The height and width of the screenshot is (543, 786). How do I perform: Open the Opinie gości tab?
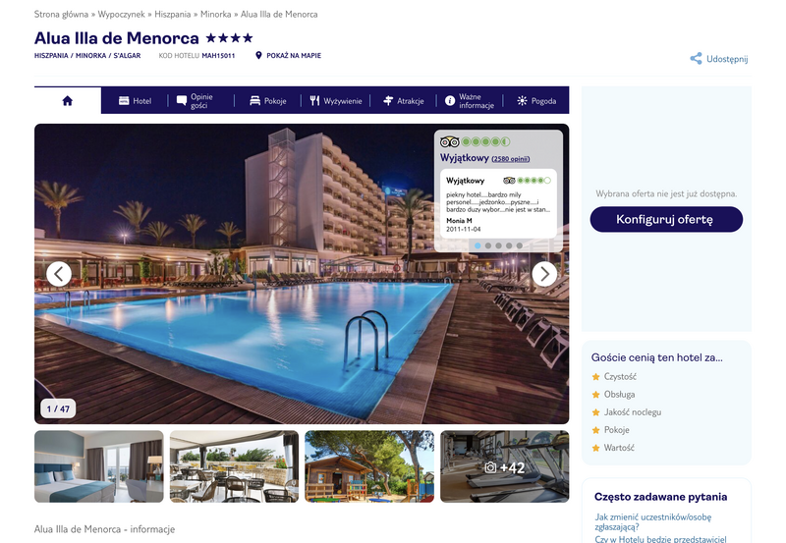click(195, 101)
